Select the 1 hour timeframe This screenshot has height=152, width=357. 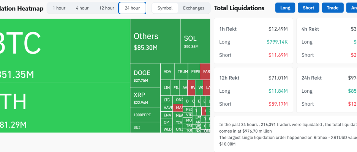coord(59,8)
